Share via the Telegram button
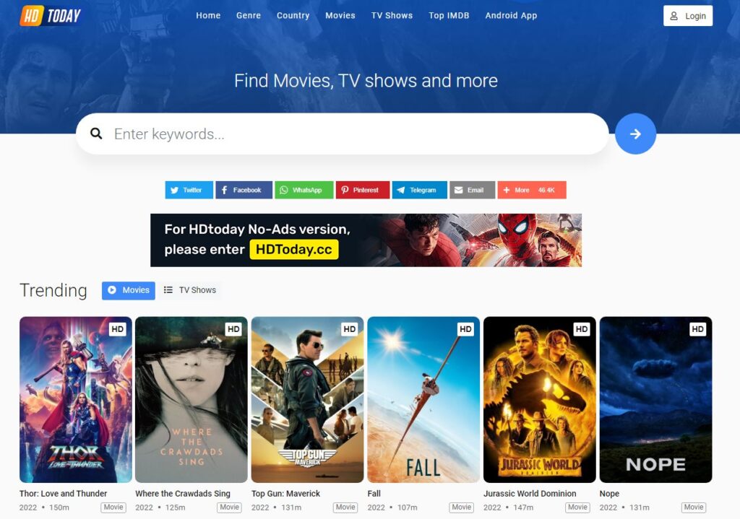The image size is (740, 519). (x=420, y=190)
